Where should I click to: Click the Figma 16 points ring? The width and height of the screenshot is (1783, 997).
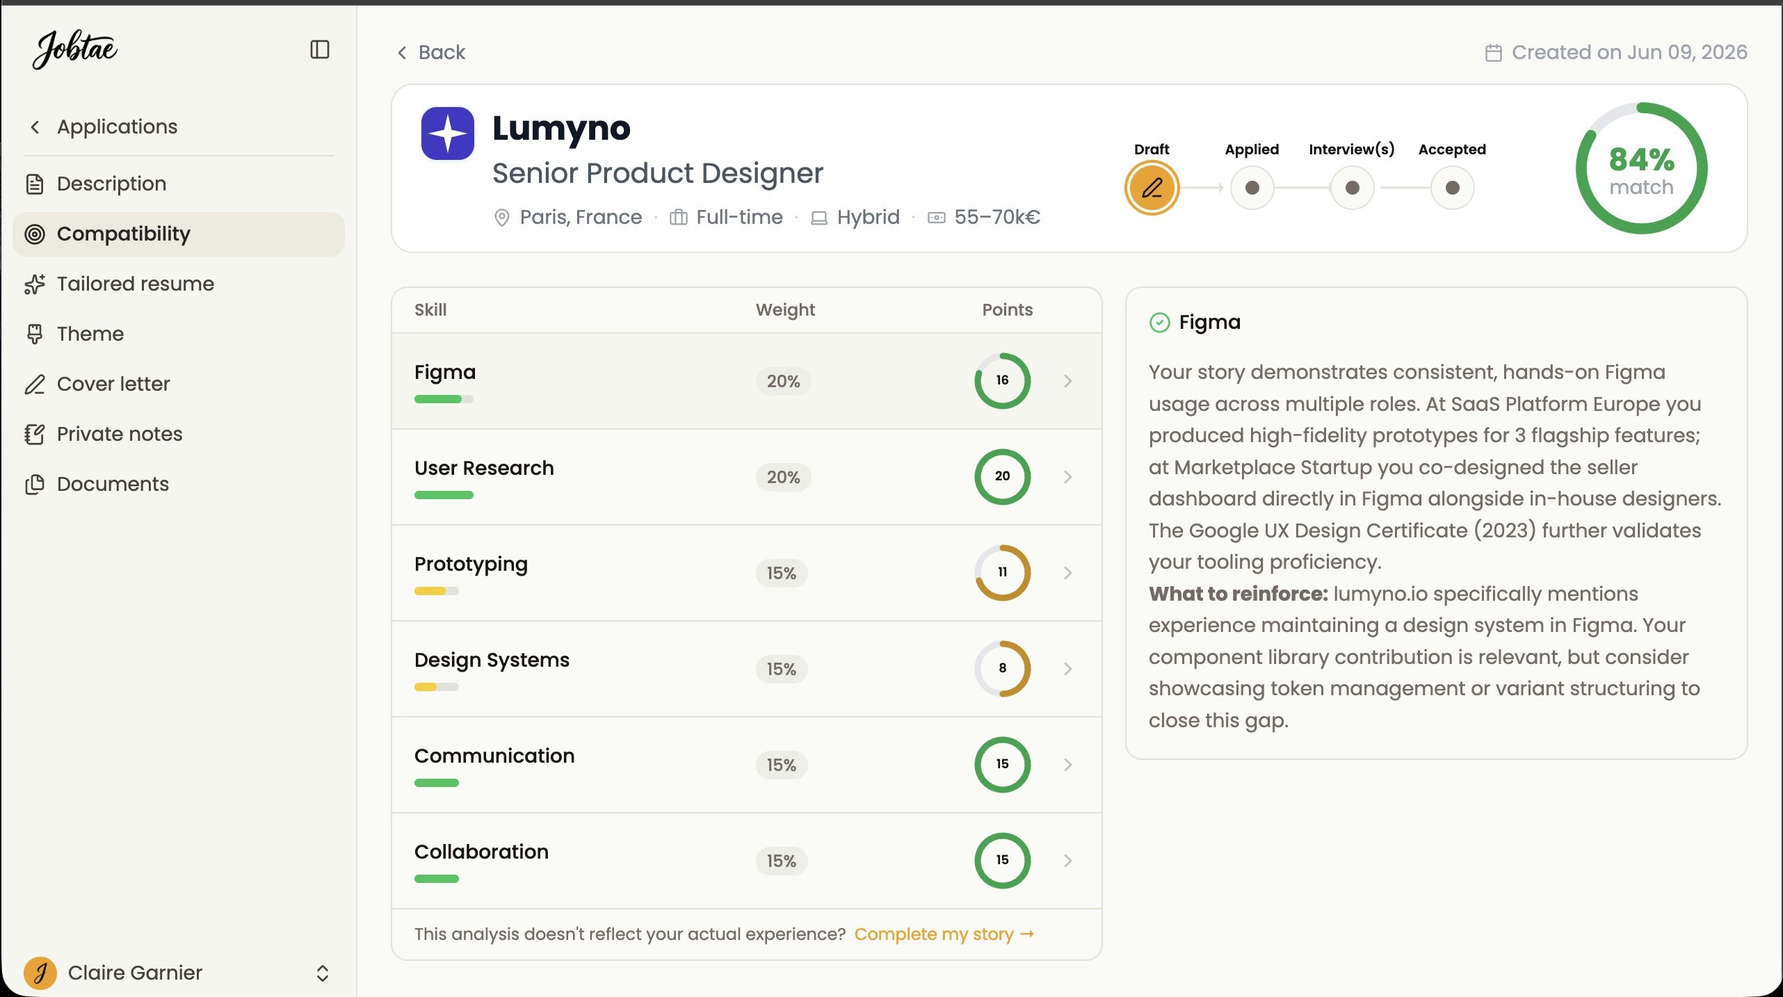(1002, 381)
